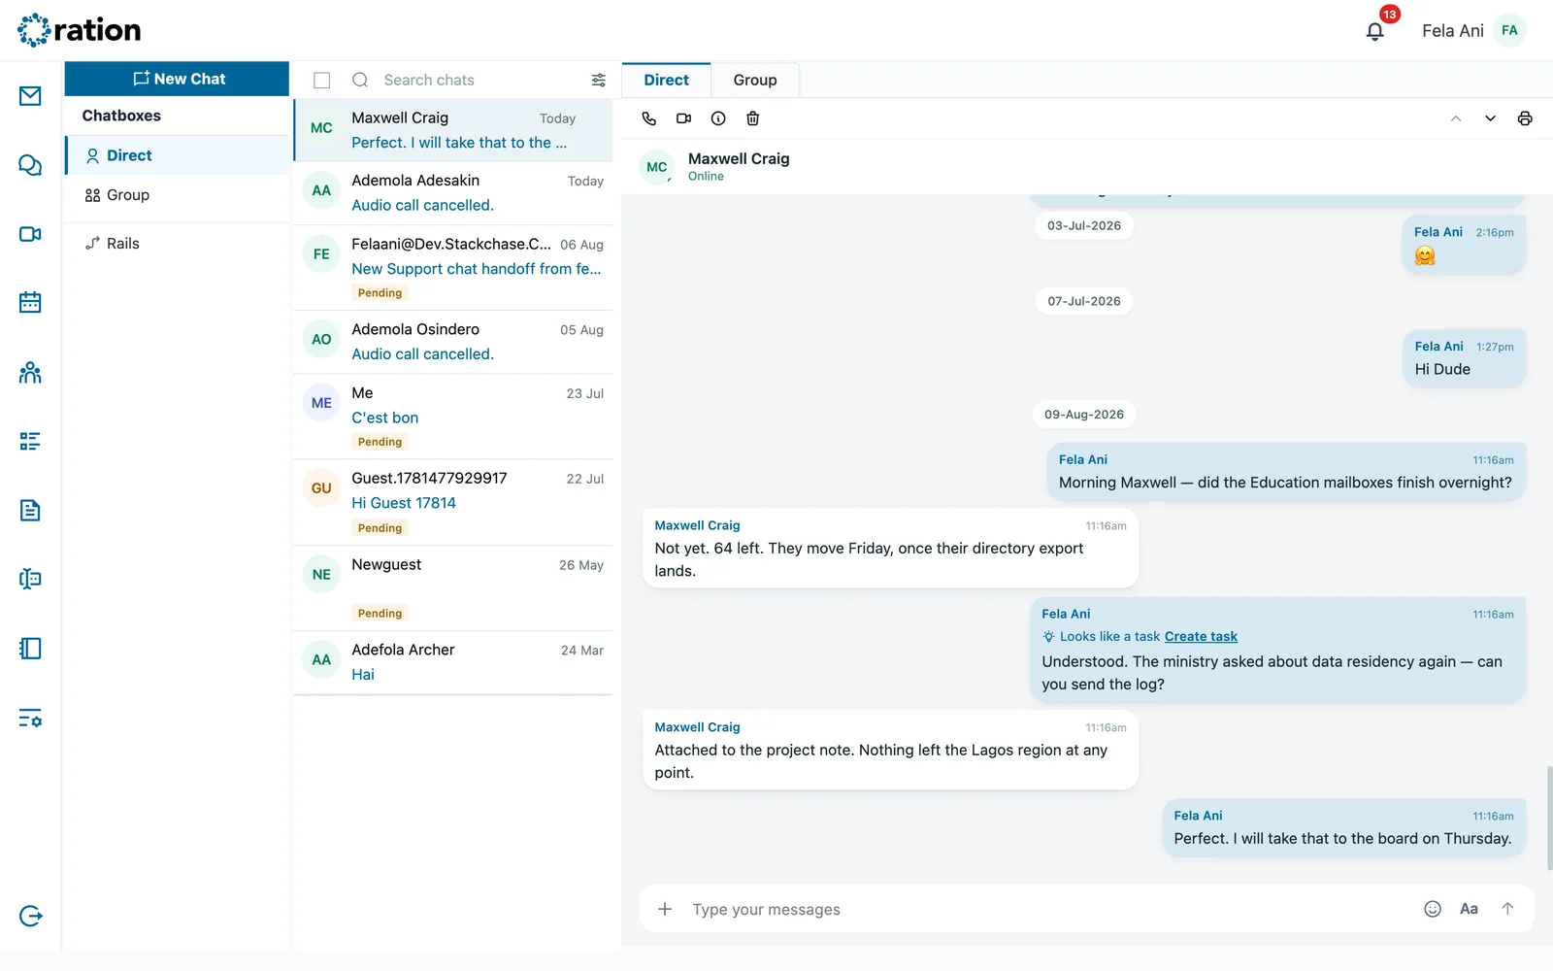Click the logout icon at sidebar bottom
The height and width of the screenshot is (971, 1553).
tap(30, 916)
